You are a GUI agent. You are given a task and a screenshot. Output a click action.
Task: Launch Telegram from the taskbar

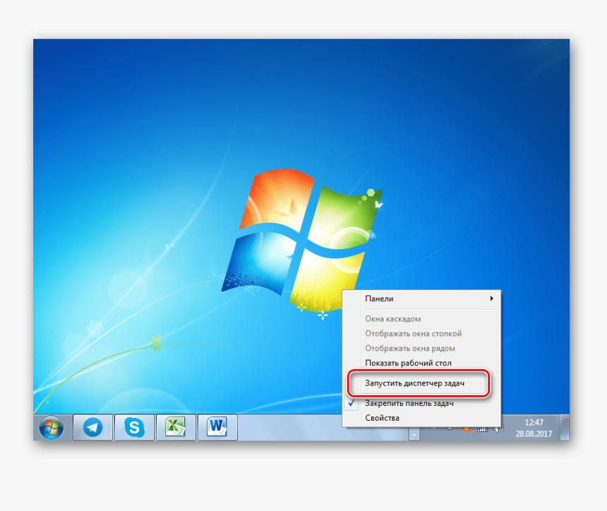tap(93, 428)
